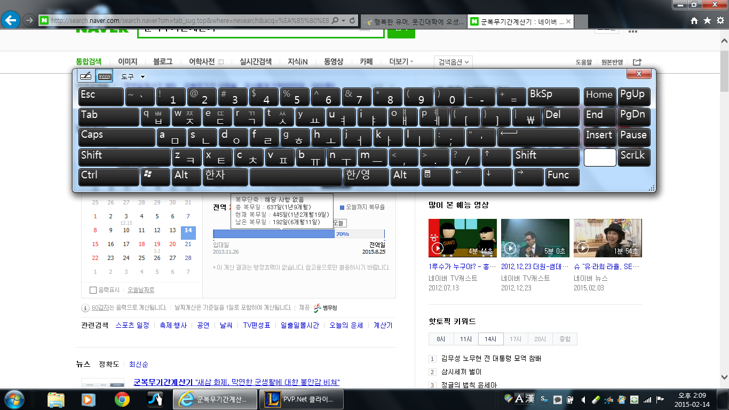The image size is (729, 410).
Task: Open the 오늘의 운세 related search link
Action: (346, 325)
